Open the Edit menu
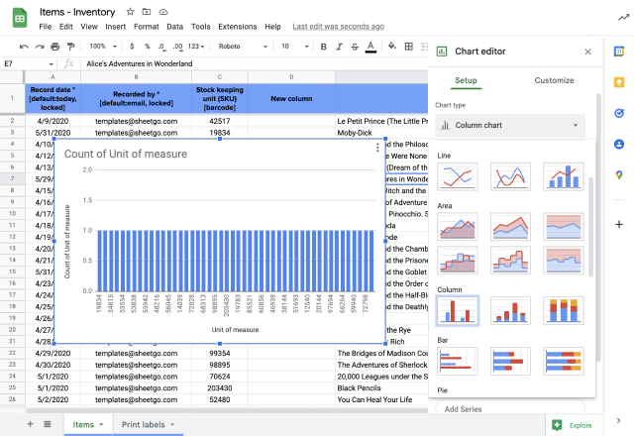Viewport: 634px width, 436px height. pyautogui.click(x=66, y=27)
